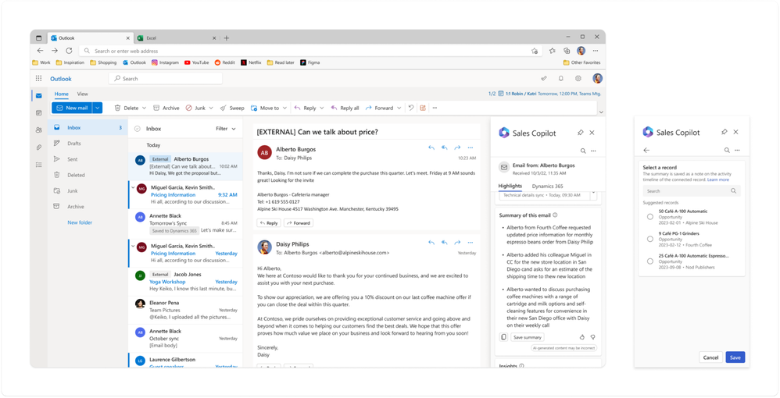Open the notifications bell in Outlook header
The image size is (780, 398).
click(561, 79)
